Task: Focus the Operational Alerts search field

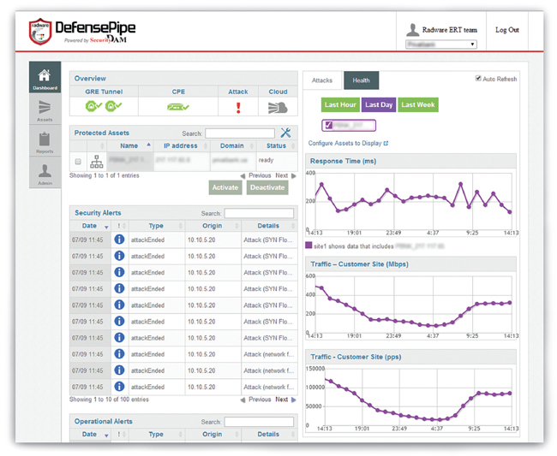Action: [x=259, y=422]
